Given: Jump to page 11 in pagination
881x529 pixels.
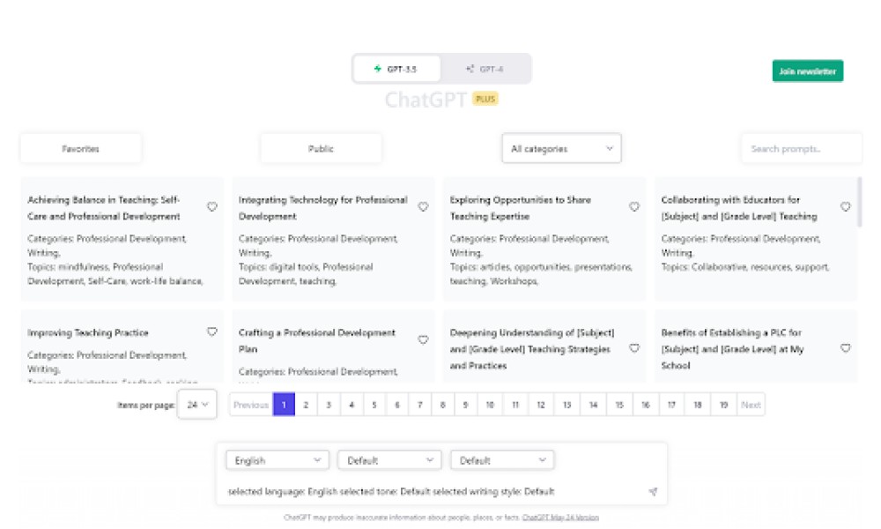Looking at the screenshot, I should tap(515, 405).
